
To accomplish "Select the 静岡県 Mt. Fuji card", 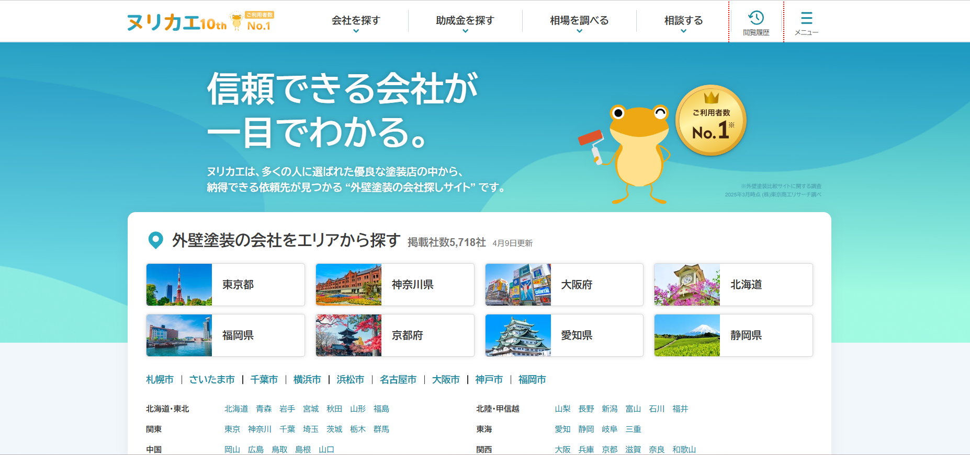I will pyautogui.click(x=734, y=335).
